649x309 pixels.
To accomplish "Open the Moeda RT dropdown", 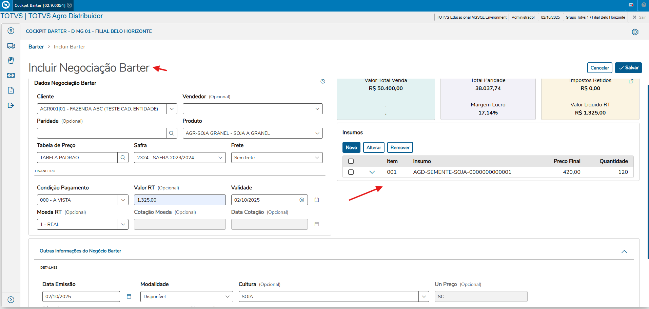I will pyautogui.click(x=123, y=224).
